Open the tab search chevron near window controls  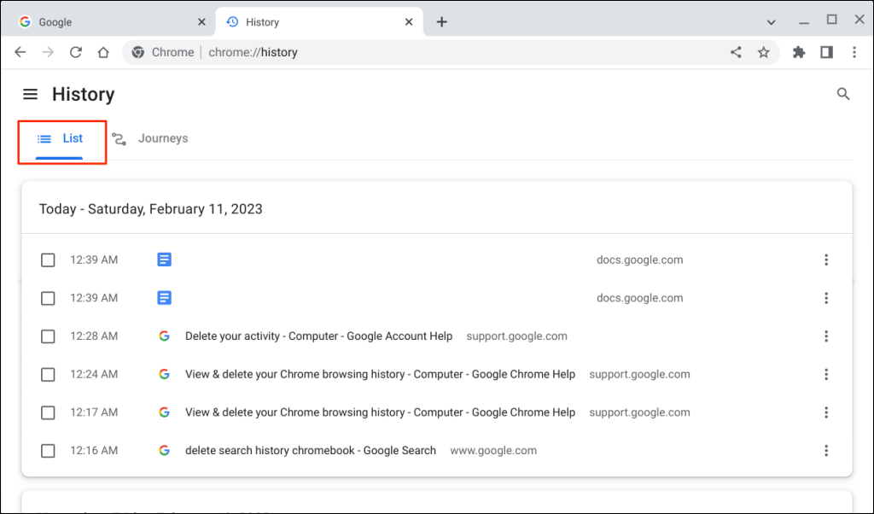coord(771,20)
